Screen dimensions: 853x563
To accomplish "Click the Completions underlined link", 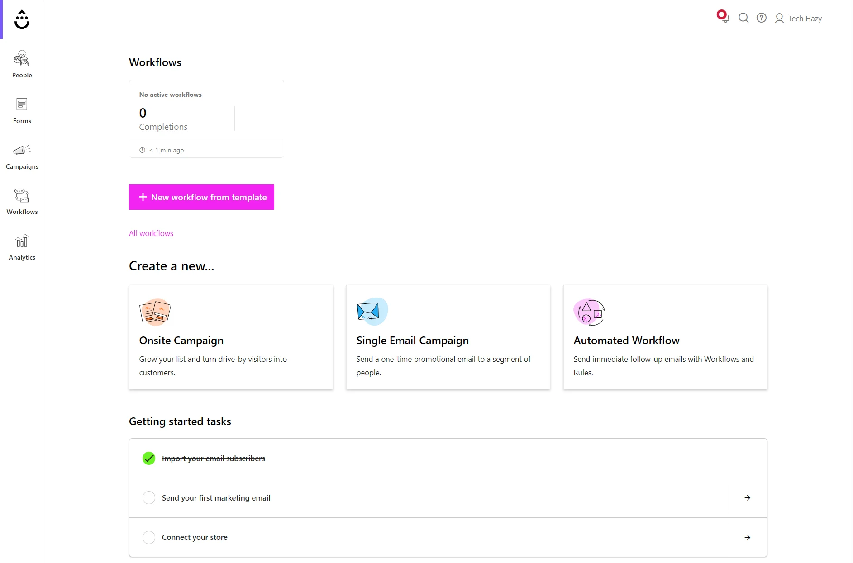I will [163, 127].
